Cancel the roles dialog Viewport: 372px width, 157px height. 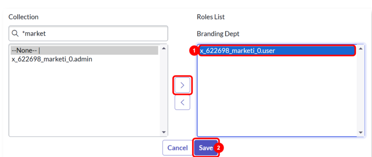coord(177,148)
